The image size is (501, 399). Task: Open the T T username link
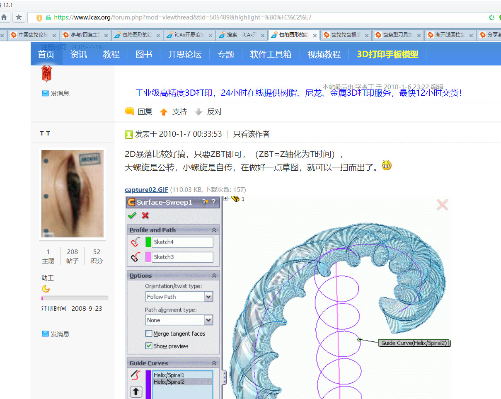(x=45, y=133)
